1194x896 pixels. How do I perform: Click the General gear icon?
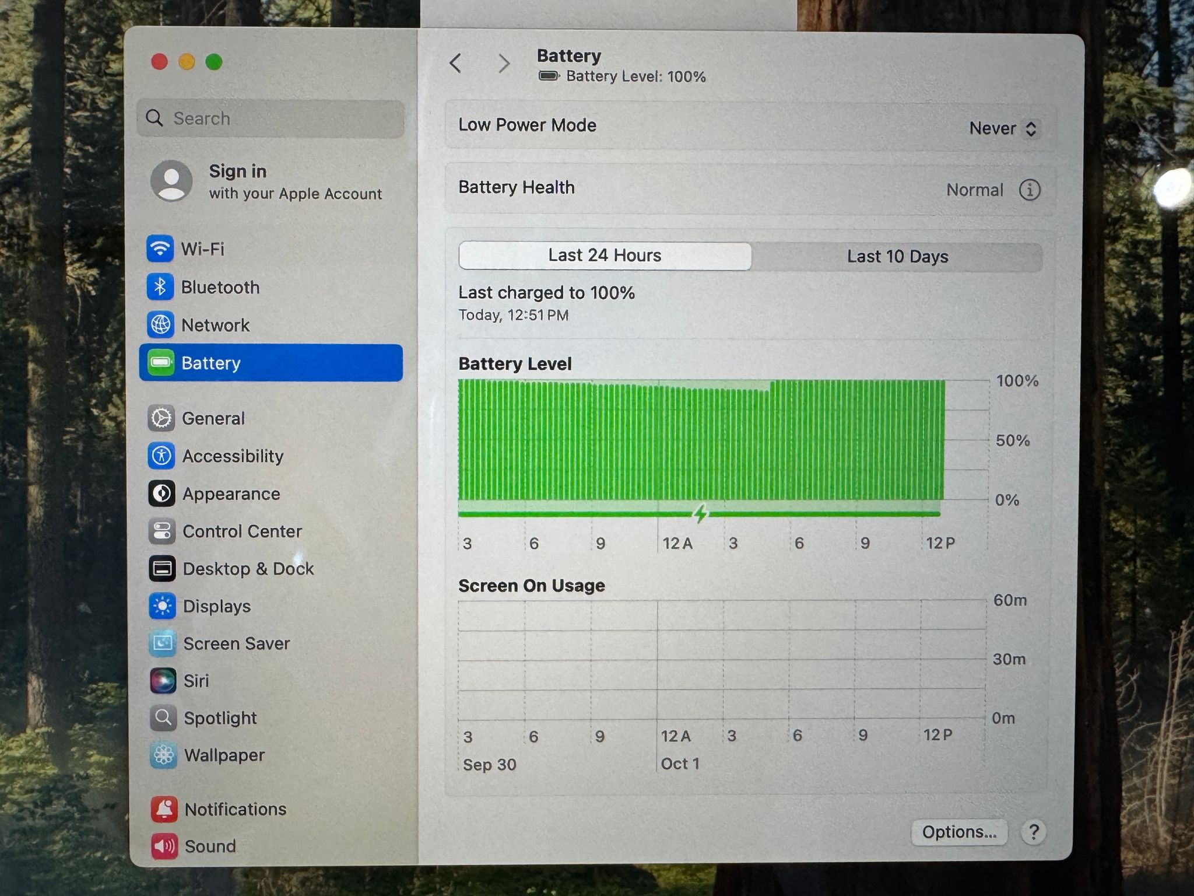click(161, 418)
